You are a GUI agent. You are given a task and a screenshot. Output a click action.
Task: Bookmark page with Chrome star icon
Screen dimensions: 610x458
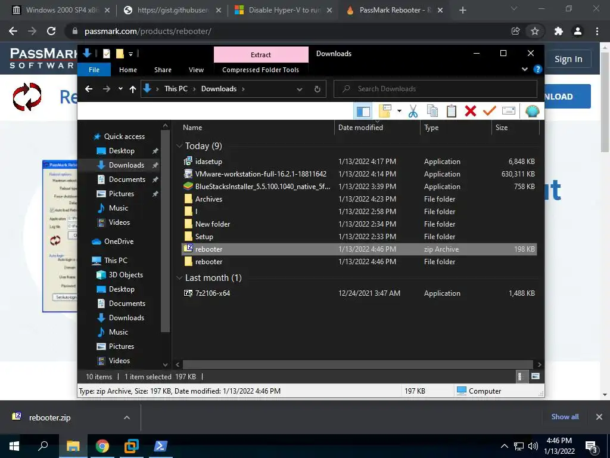(535, 31)
